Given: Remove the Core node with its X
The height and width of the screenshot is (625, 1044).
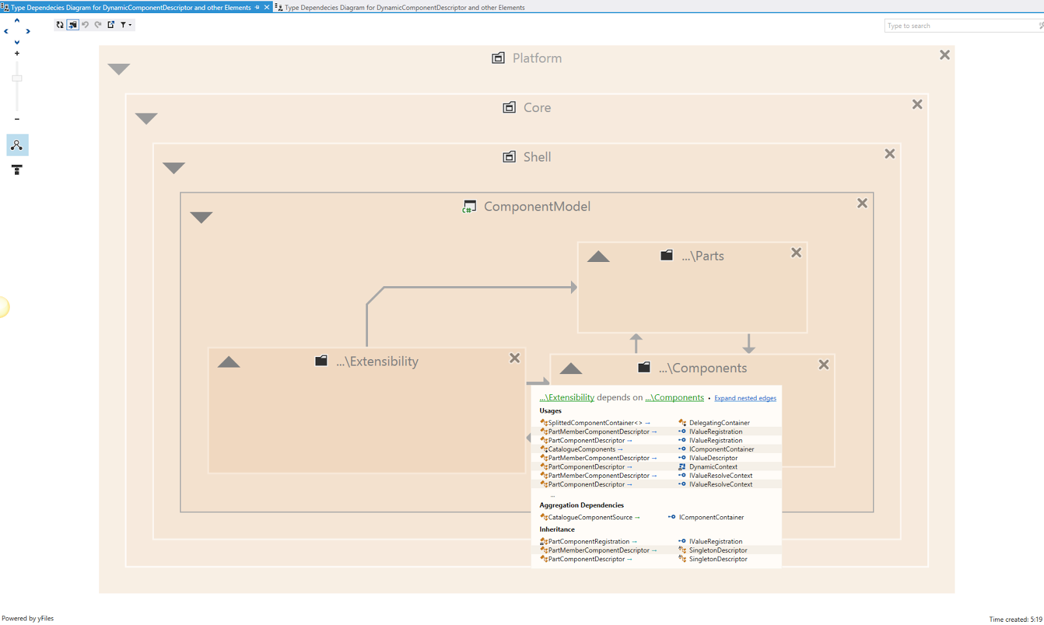Looking at the screenshot, I should (x=917, y=104).
